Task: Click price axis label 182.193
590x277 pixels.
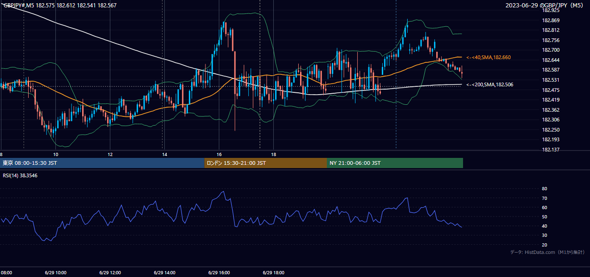Action: 550,139
